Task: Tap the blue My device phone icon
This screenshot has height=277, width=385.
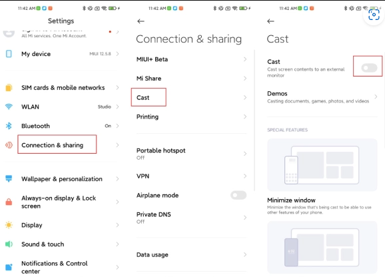Action: (x=9, y=54)
